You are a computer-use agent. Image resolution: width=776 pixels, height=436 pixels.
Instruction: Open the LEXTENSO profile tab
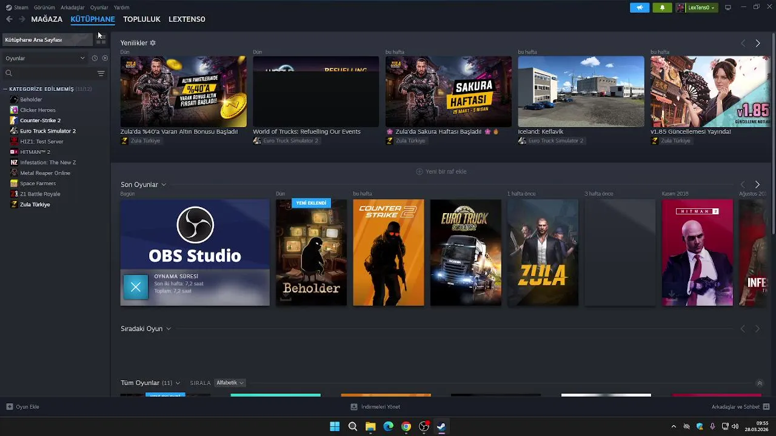187,19
